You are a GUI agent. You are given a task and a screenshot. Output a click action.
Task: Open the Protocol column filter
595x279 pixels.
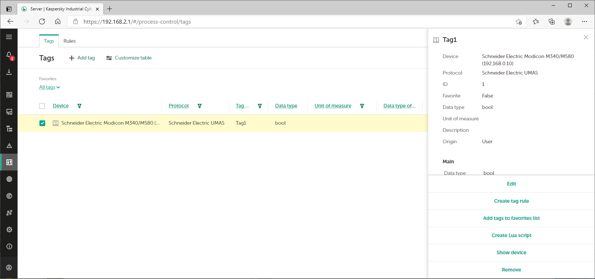[200, 106]
